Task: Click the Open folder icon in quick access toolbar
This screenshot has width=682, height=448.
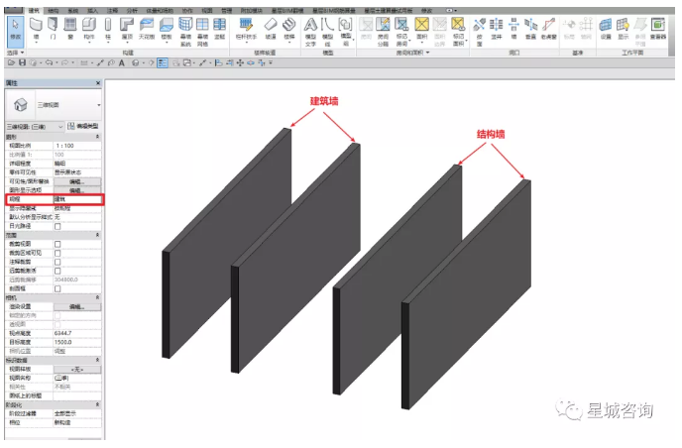Action: point(11,63)
